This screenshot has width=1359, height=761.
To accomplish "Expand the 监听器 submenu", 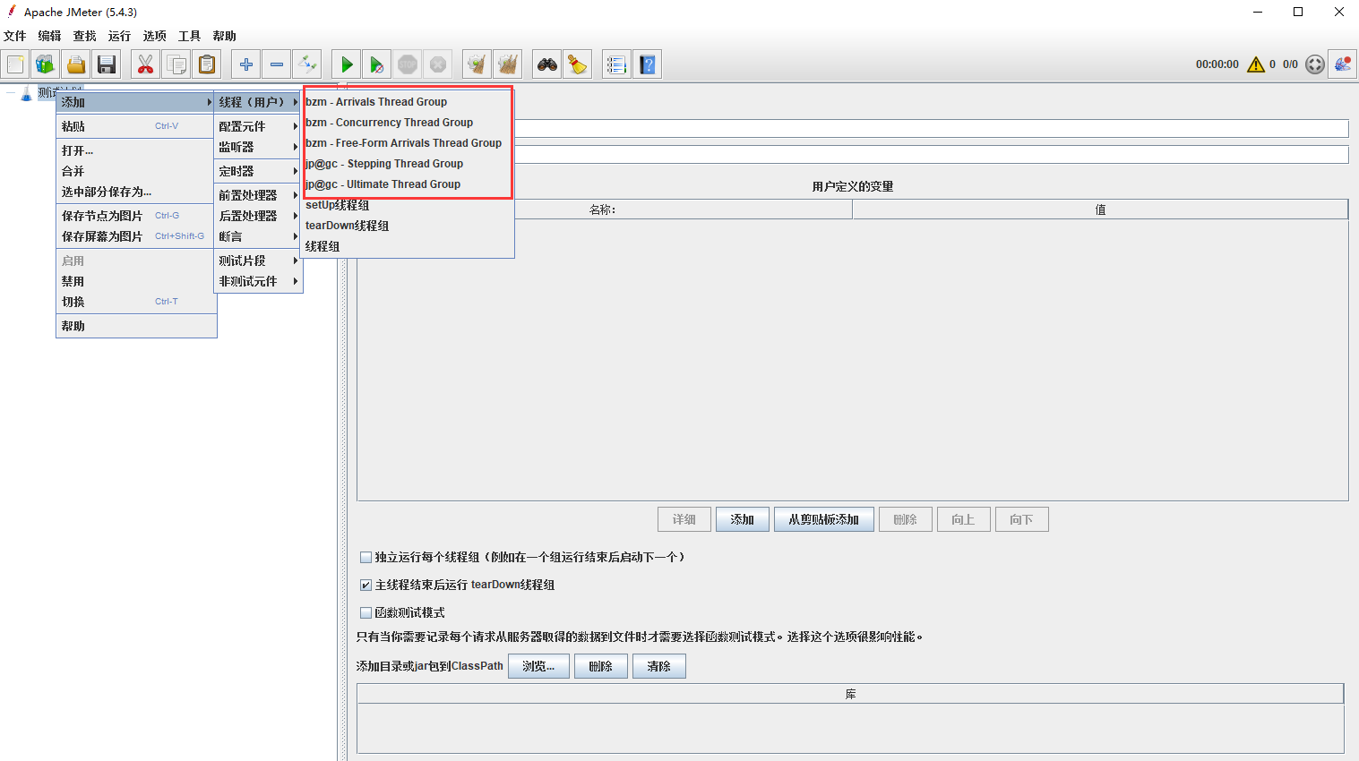I will point(257,147).
